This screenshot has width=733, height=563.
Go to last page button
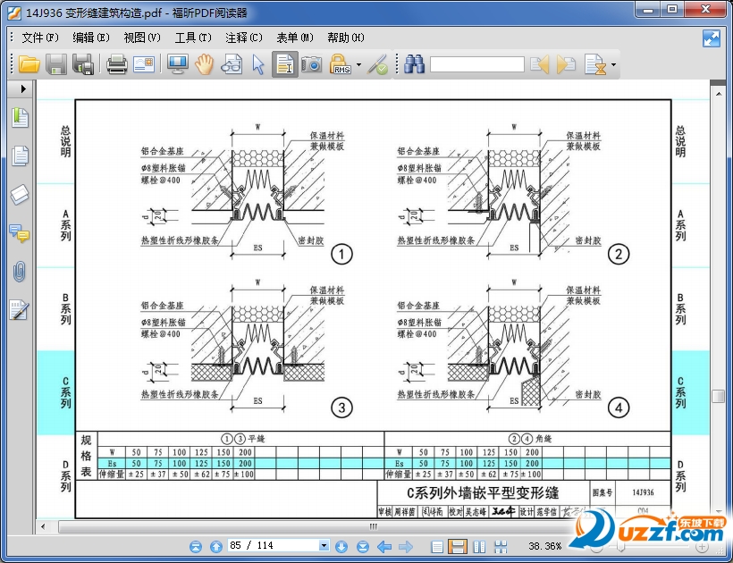(363, 546)
